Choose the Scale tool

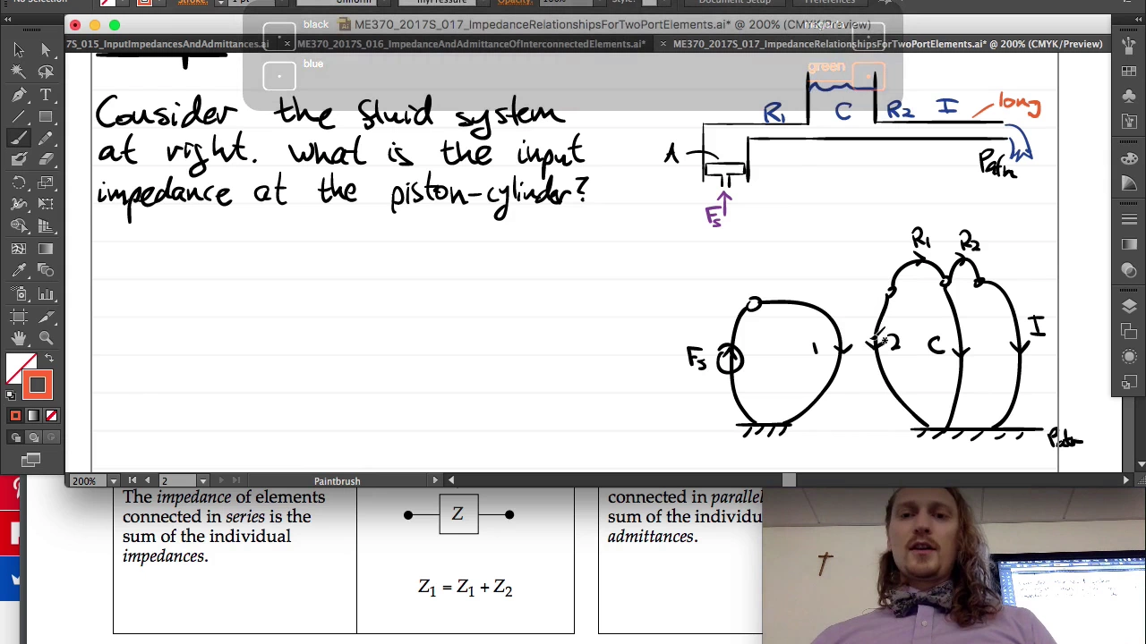[x=46, y=182]
